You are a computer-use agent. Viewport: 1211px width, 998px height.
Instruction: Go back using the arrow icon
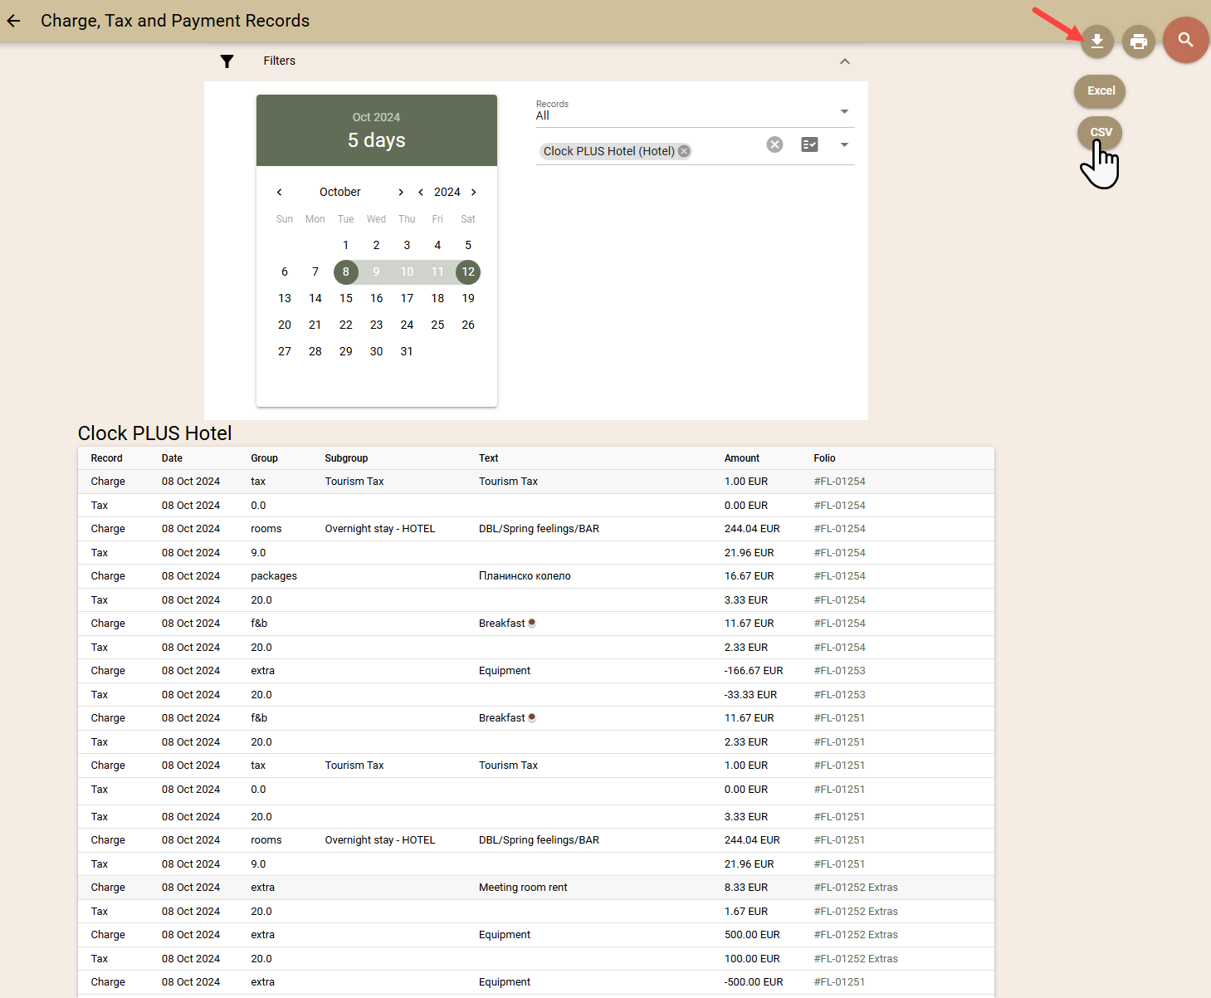(13, 21)
